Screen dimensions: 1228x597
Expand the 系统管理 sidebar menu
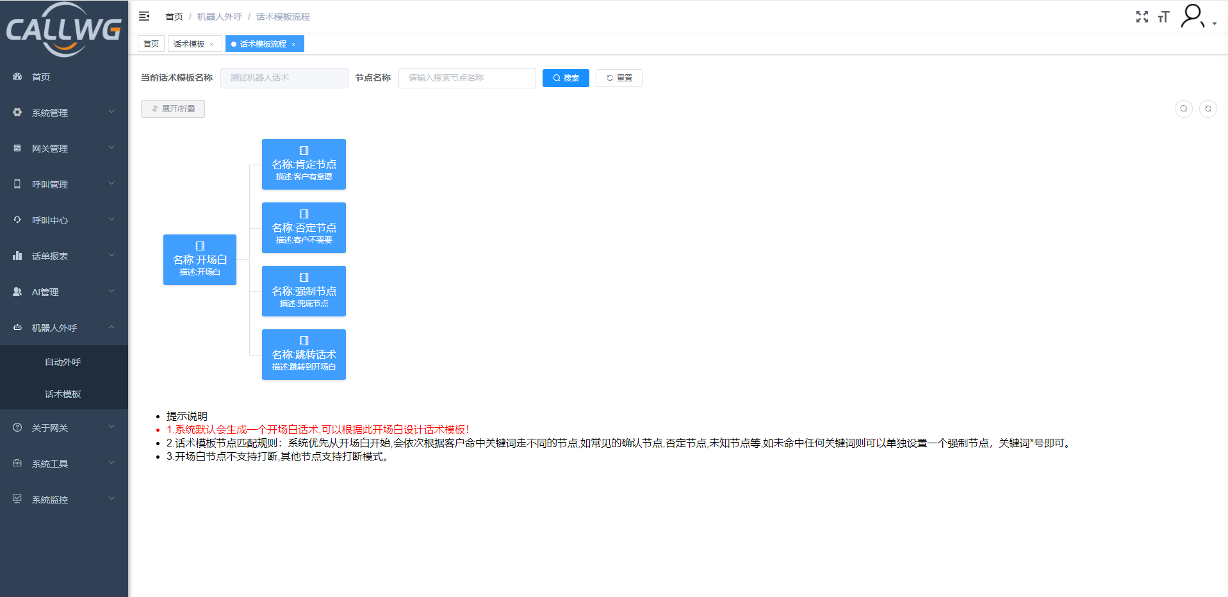(64, 113)
